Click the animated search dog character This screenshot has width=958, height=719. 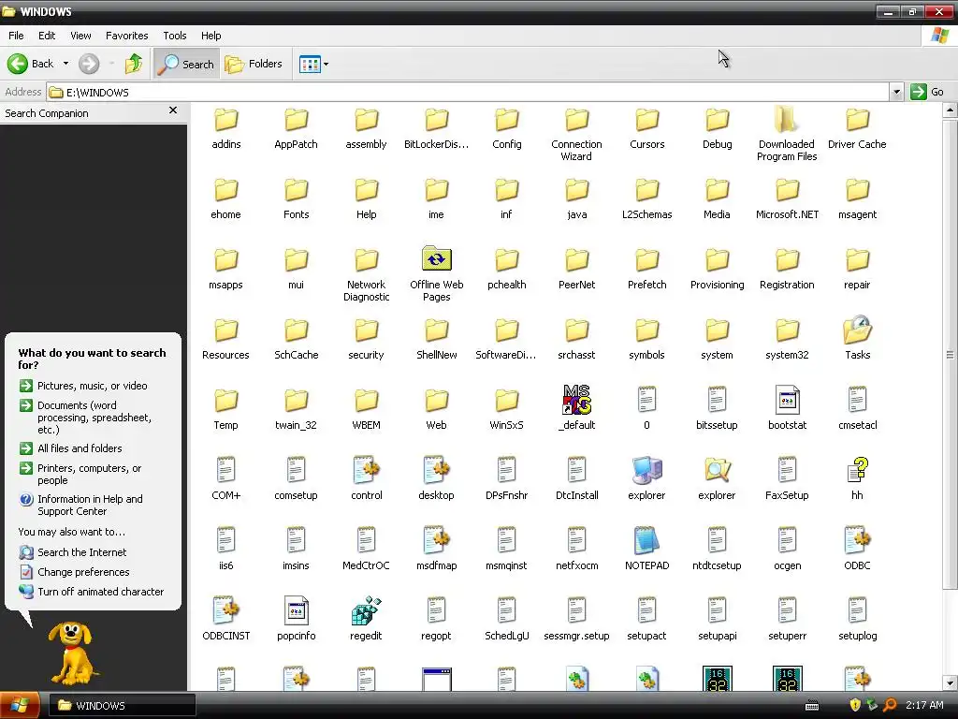pyautogui.click(x=71, y=653)
